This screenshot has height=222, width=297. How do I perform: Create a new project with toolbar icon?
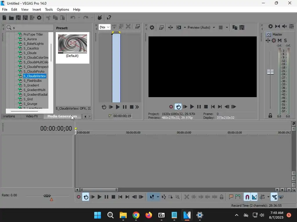4,18
